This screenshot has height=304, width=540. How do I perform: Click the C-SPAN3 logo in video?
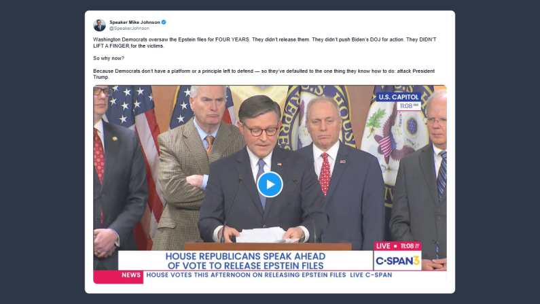(x=397, y=260)
